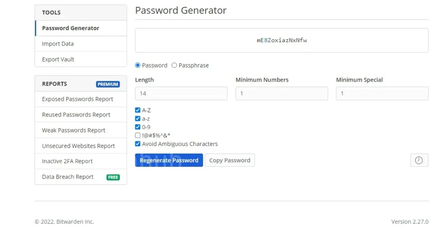The image size is (437, 245).
Task: Open the Weak Passwords Report
Action: coord(73,130)
